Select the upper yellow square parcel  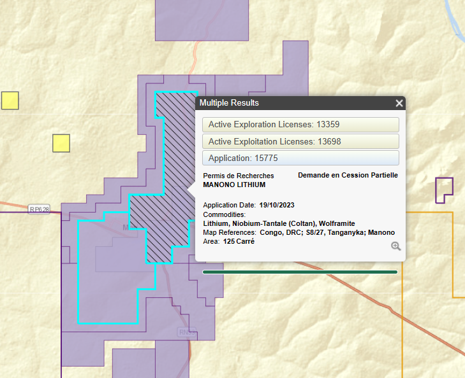pos(10,101)
